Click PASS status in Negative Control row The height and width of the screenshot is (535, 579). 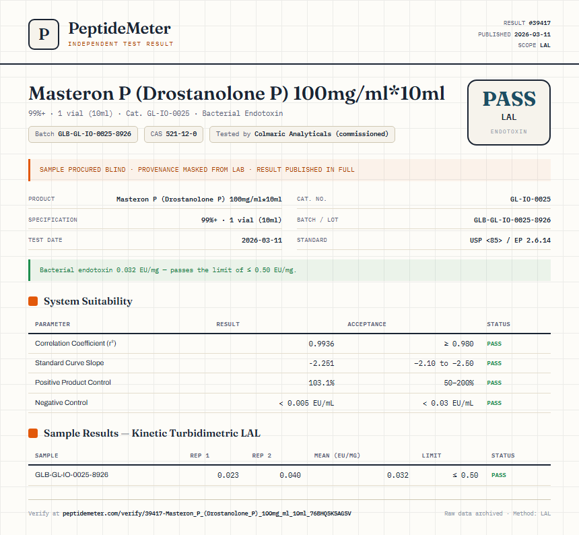(x=494, y=403)
